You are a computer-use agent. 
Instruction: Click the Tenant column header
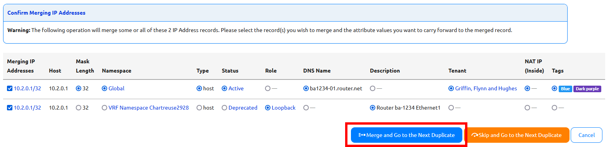click(x=457, y=71)
